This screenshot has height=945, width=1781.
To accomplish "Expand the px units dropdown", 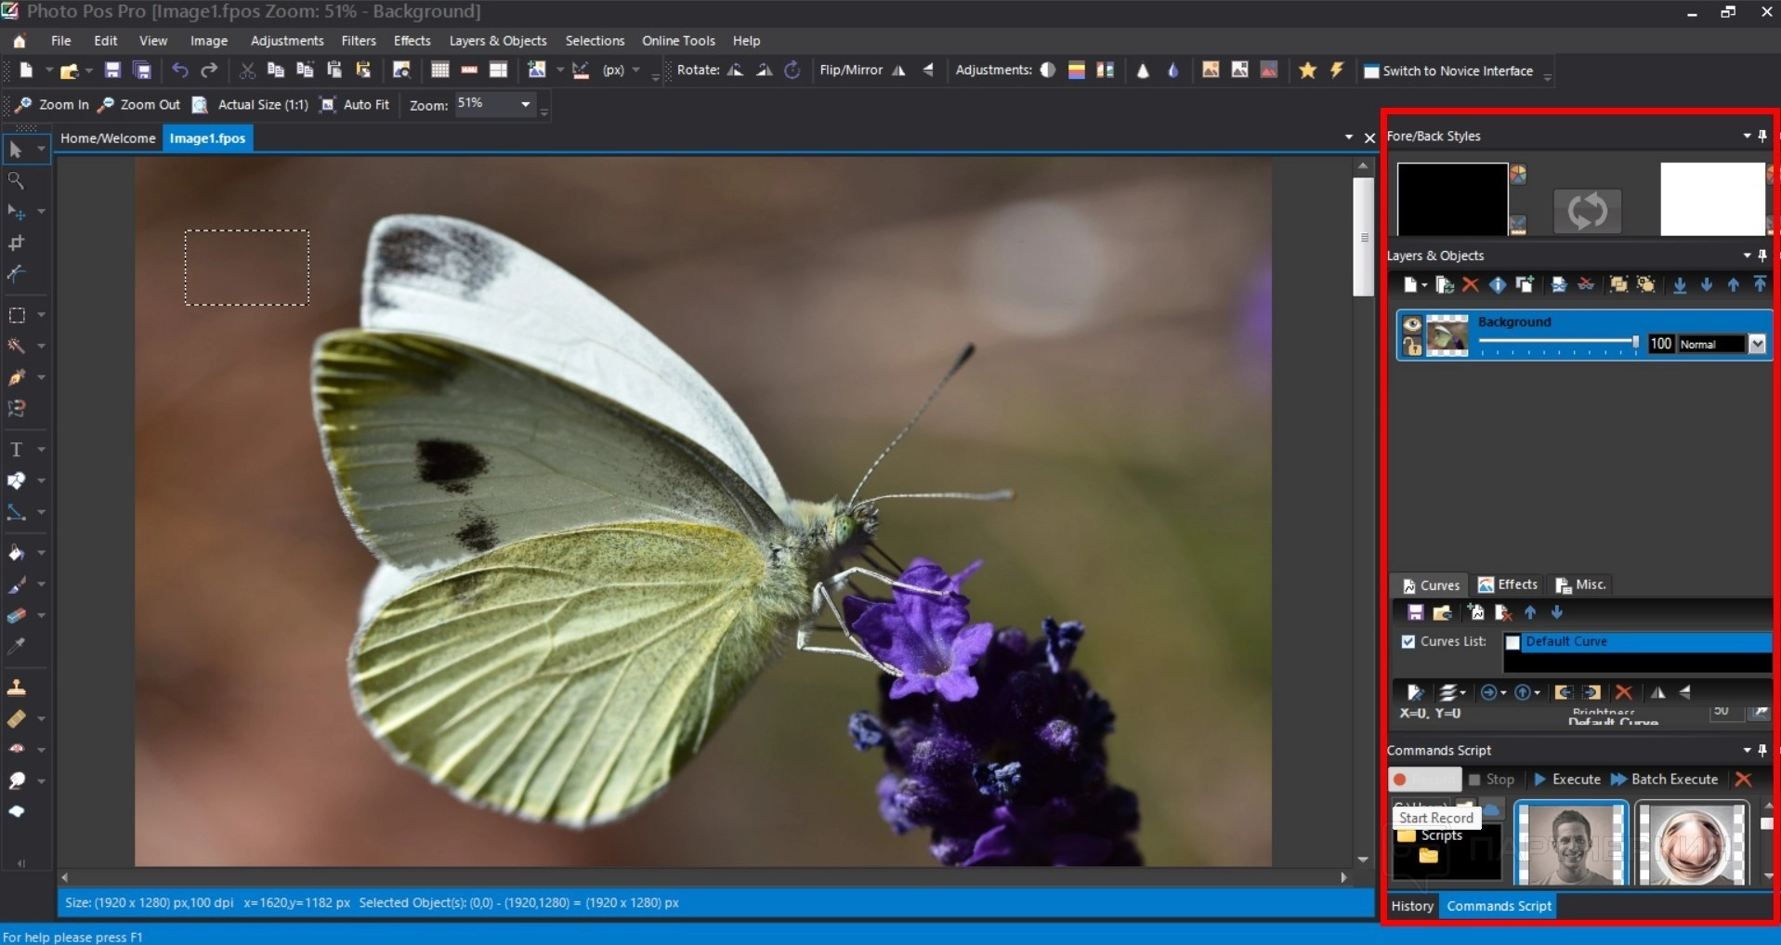I will coord(636,71).
